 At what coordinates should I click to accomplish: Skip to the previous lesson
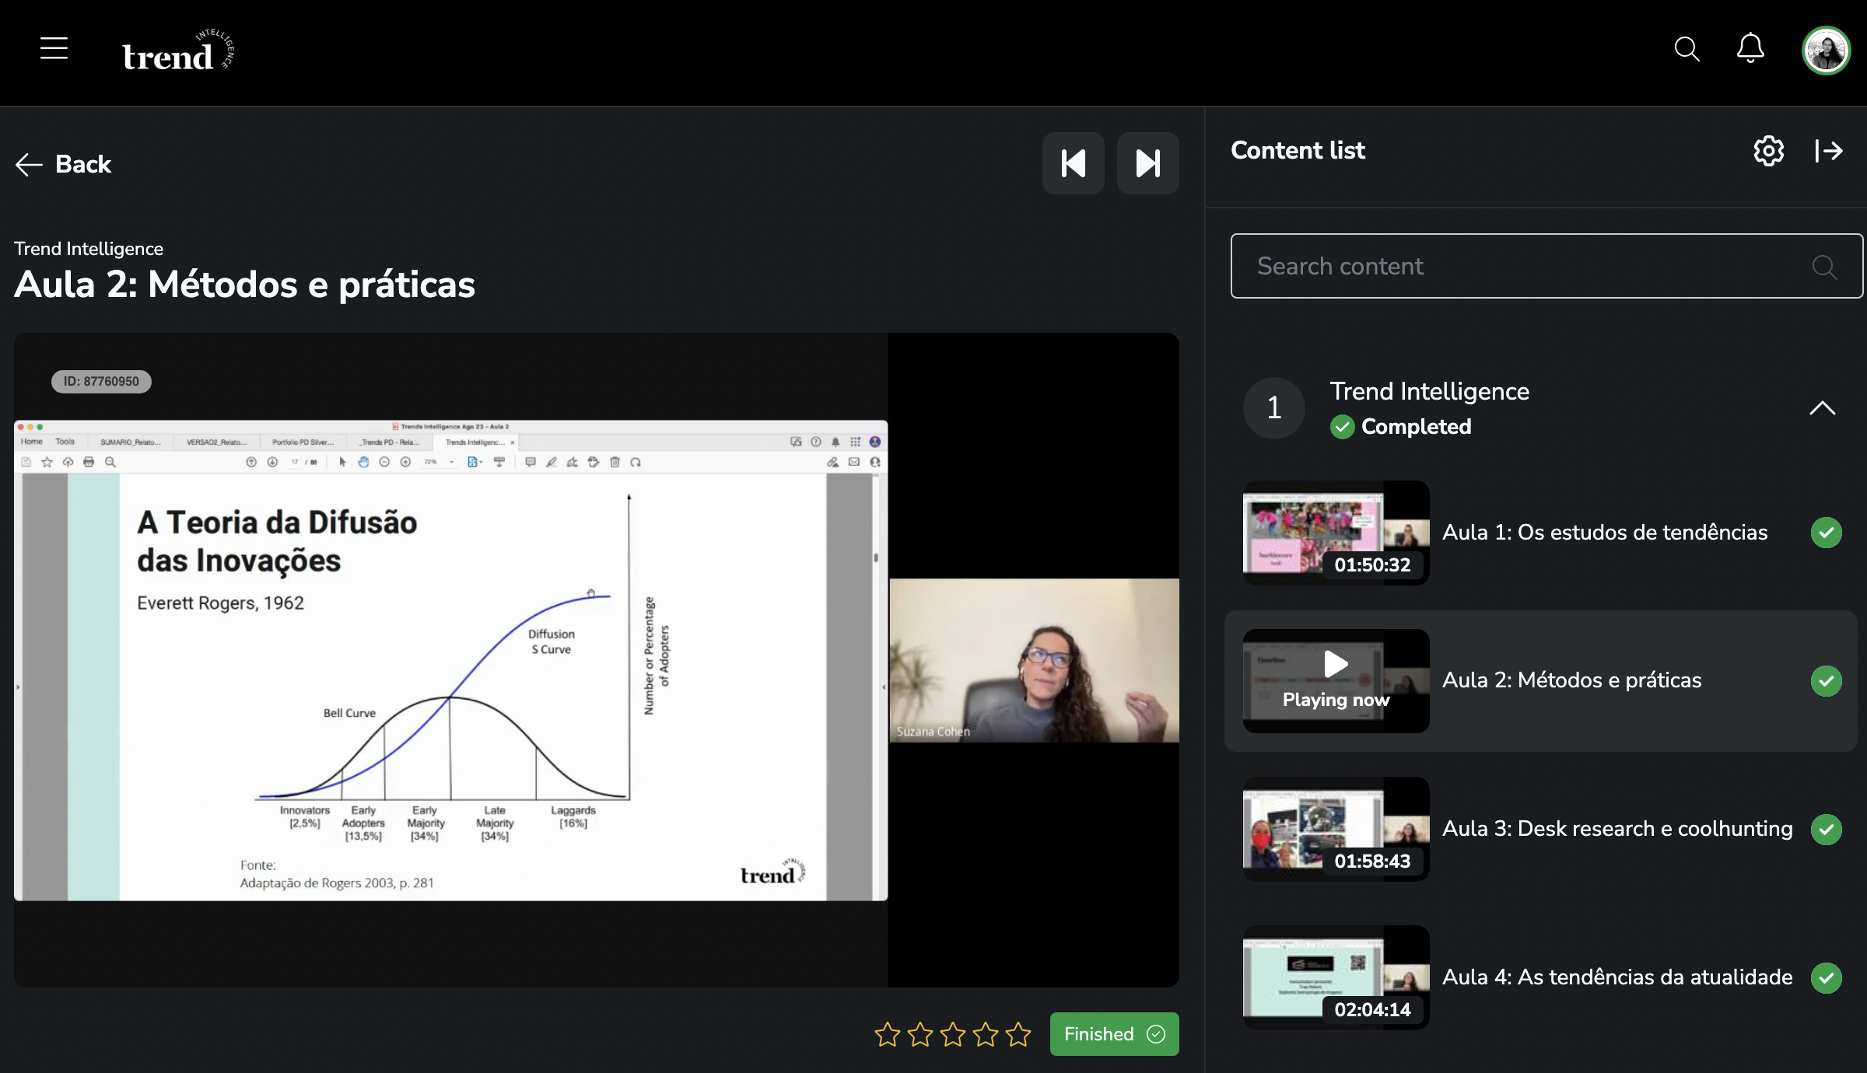point(1073,163)
